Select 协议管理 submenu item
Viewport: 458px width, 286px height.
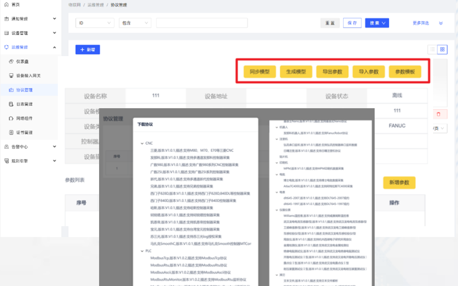click(x=24, y=90)
